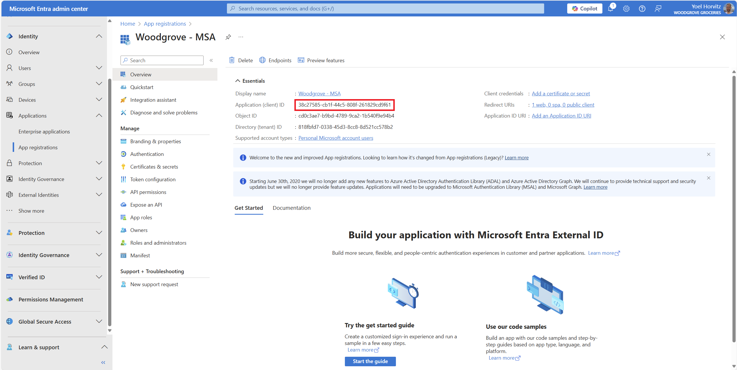Expand the Devices menu chevron

99,100
